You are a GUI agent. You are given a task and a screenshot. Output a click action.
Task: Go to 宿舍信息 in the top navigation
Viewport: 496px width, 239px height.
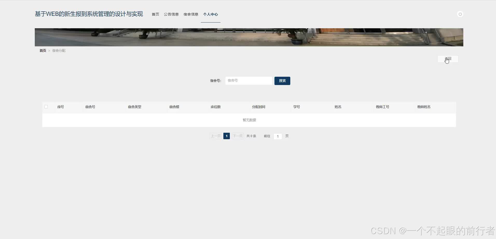191,14
